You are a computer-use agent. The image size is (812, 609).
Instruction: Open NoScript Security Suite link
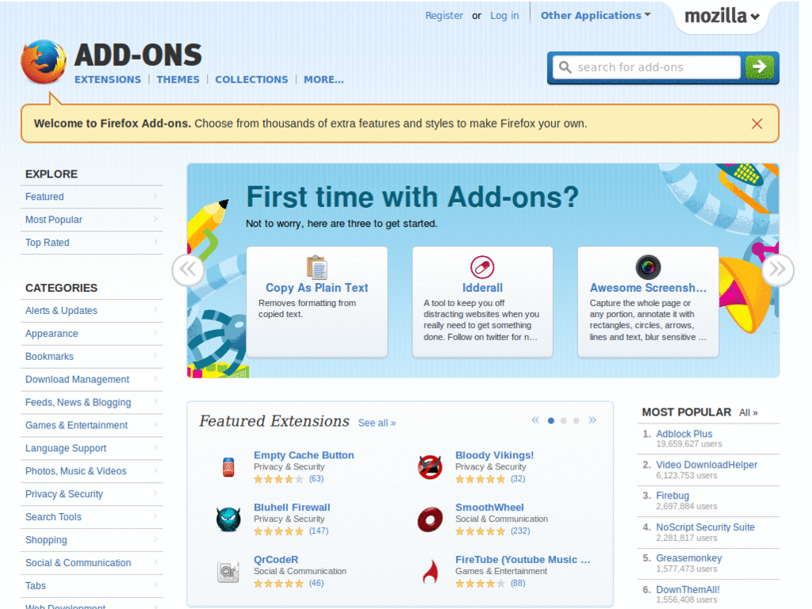point(705,527)
